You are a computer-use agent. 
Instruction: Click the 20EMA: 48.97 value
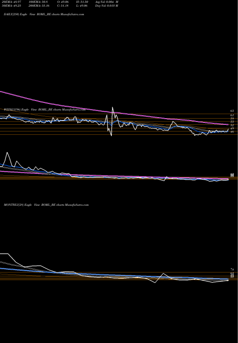pyautogui.click(x=11, y=2)
